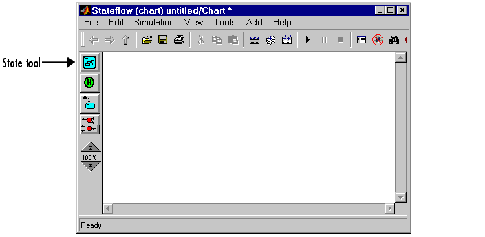Open the Add menu
Viewport: 485px width, 237px height.
click(x=254, y=23)
